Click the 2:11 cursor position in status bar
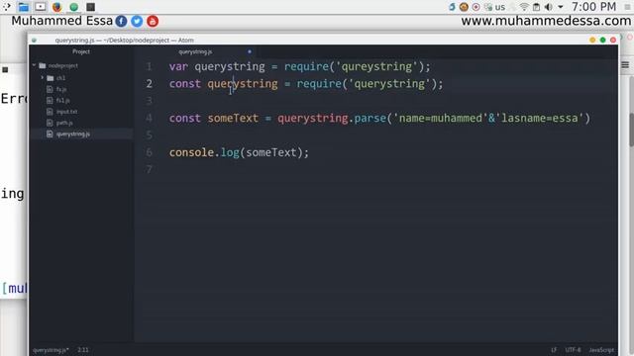This screenshot has width=634, height=356. [x=83, y=350]
